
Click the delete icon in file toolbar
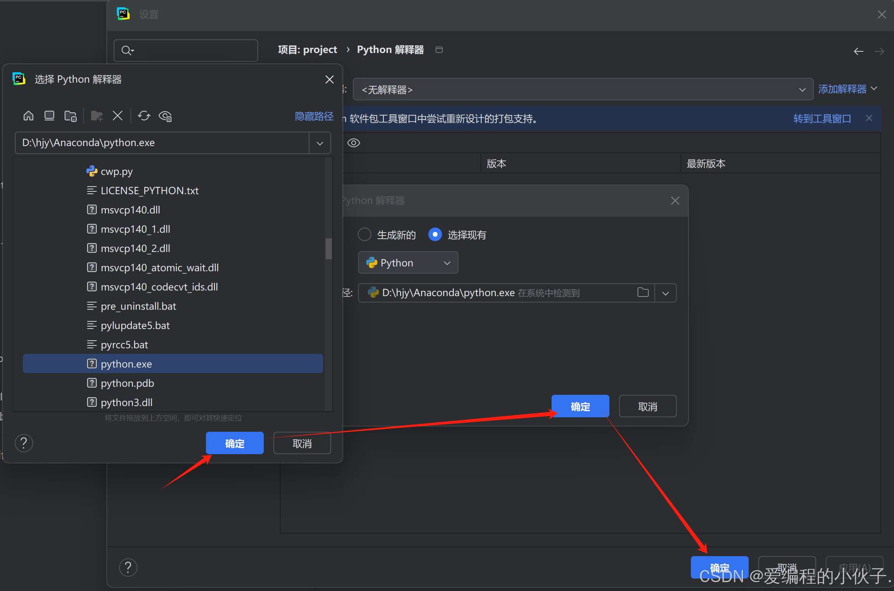coord(118,116)
